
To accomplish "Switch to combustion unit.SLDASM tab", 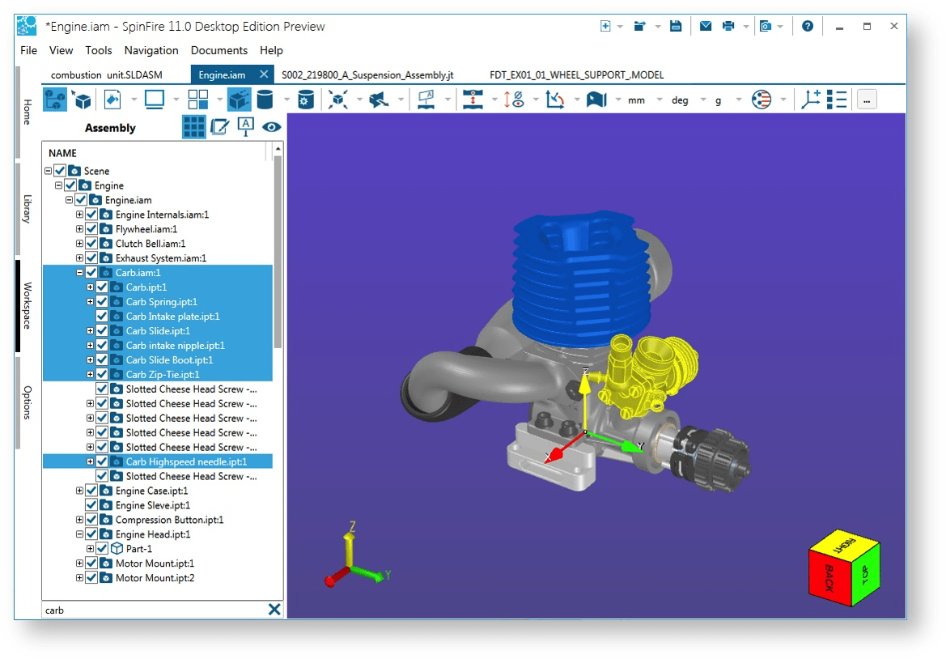I will (x=107, y=74).
